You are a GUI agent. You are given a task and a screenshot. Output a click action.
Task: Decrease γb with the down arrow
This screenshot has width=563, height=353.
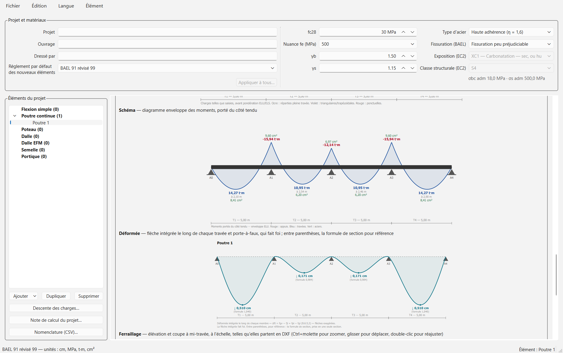(412, 56)
